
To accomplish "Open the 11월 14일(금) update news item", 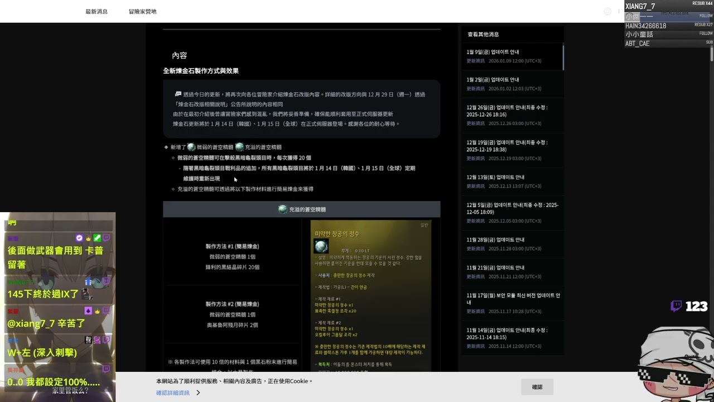I will [x=512, y=337].
